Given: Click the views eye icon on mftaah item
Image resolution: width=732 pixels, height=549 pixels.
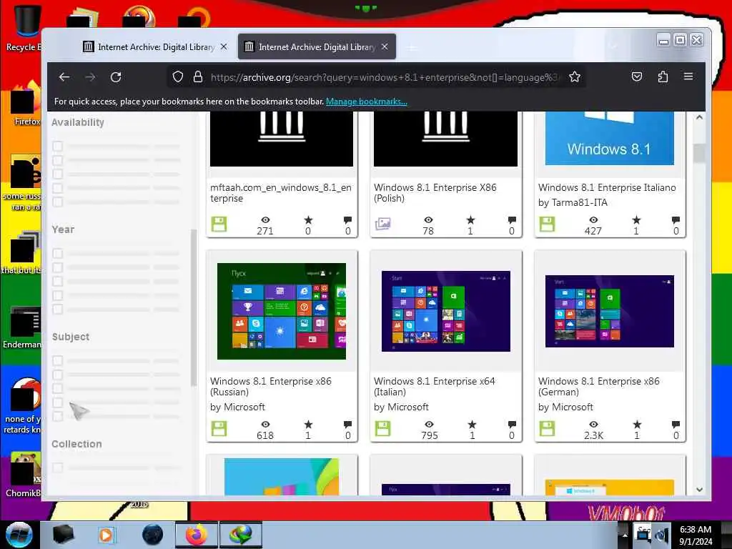Looking at the screenshot, I should pos(265,220).
